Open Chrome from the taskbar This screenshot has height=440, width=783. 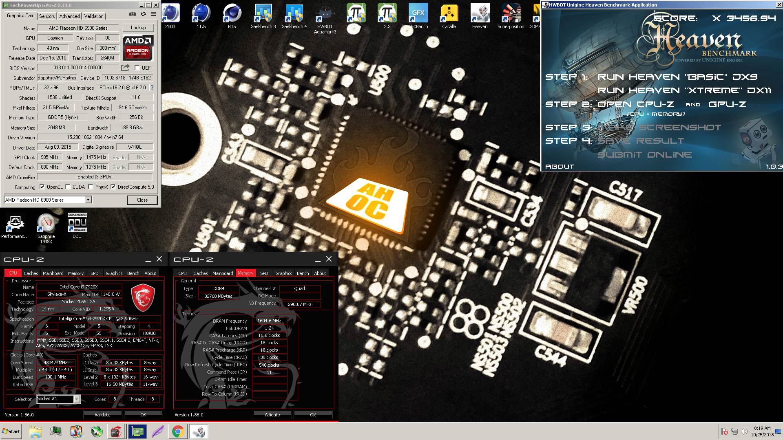178,431
